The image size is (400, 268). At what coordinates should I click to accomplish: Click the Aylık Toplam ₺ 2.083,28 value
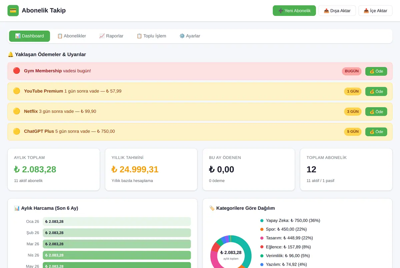35,170
